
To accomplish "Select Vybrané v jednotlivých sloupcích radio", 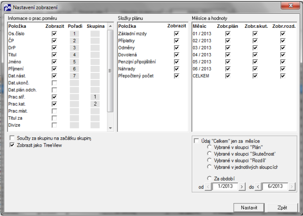I will [209, 167].
